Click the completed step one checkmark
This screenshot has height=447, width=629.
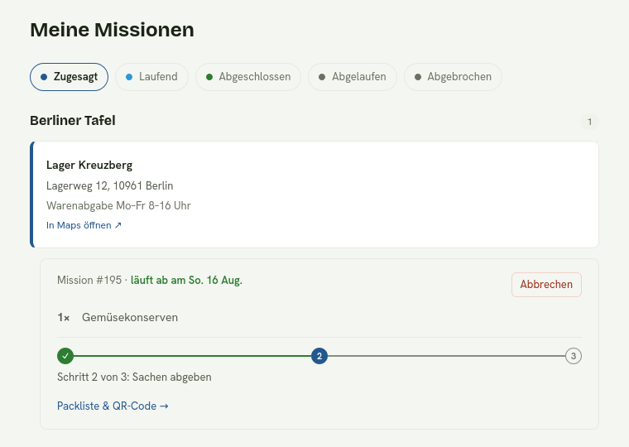coord(65,356)
